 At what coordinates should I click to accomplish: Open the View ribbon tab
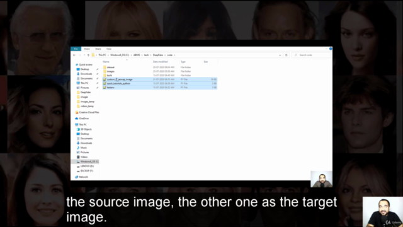point(109,49)
